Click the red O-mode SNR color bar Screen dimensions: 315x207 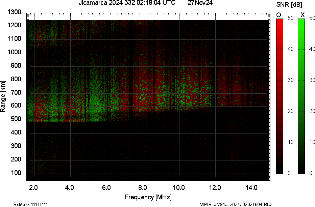click(x=280, y=96)
